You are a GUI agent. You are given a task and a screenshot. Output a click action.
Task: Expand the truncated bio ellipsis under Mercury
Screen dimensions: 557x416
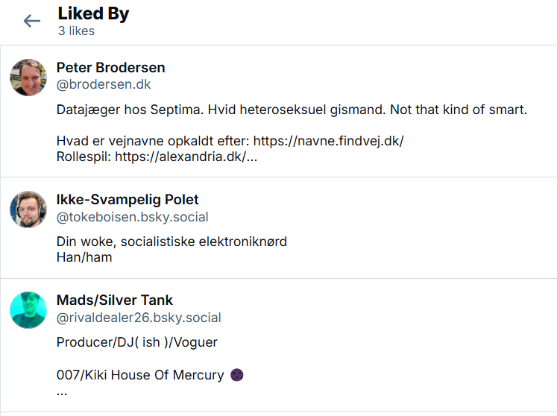62,393
